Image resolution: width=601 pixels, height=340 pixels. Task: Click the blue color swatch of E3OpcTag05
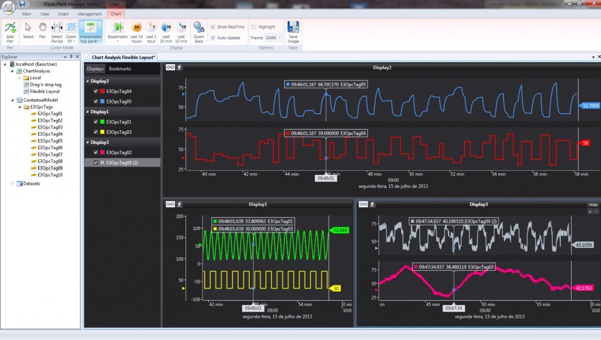102,102
